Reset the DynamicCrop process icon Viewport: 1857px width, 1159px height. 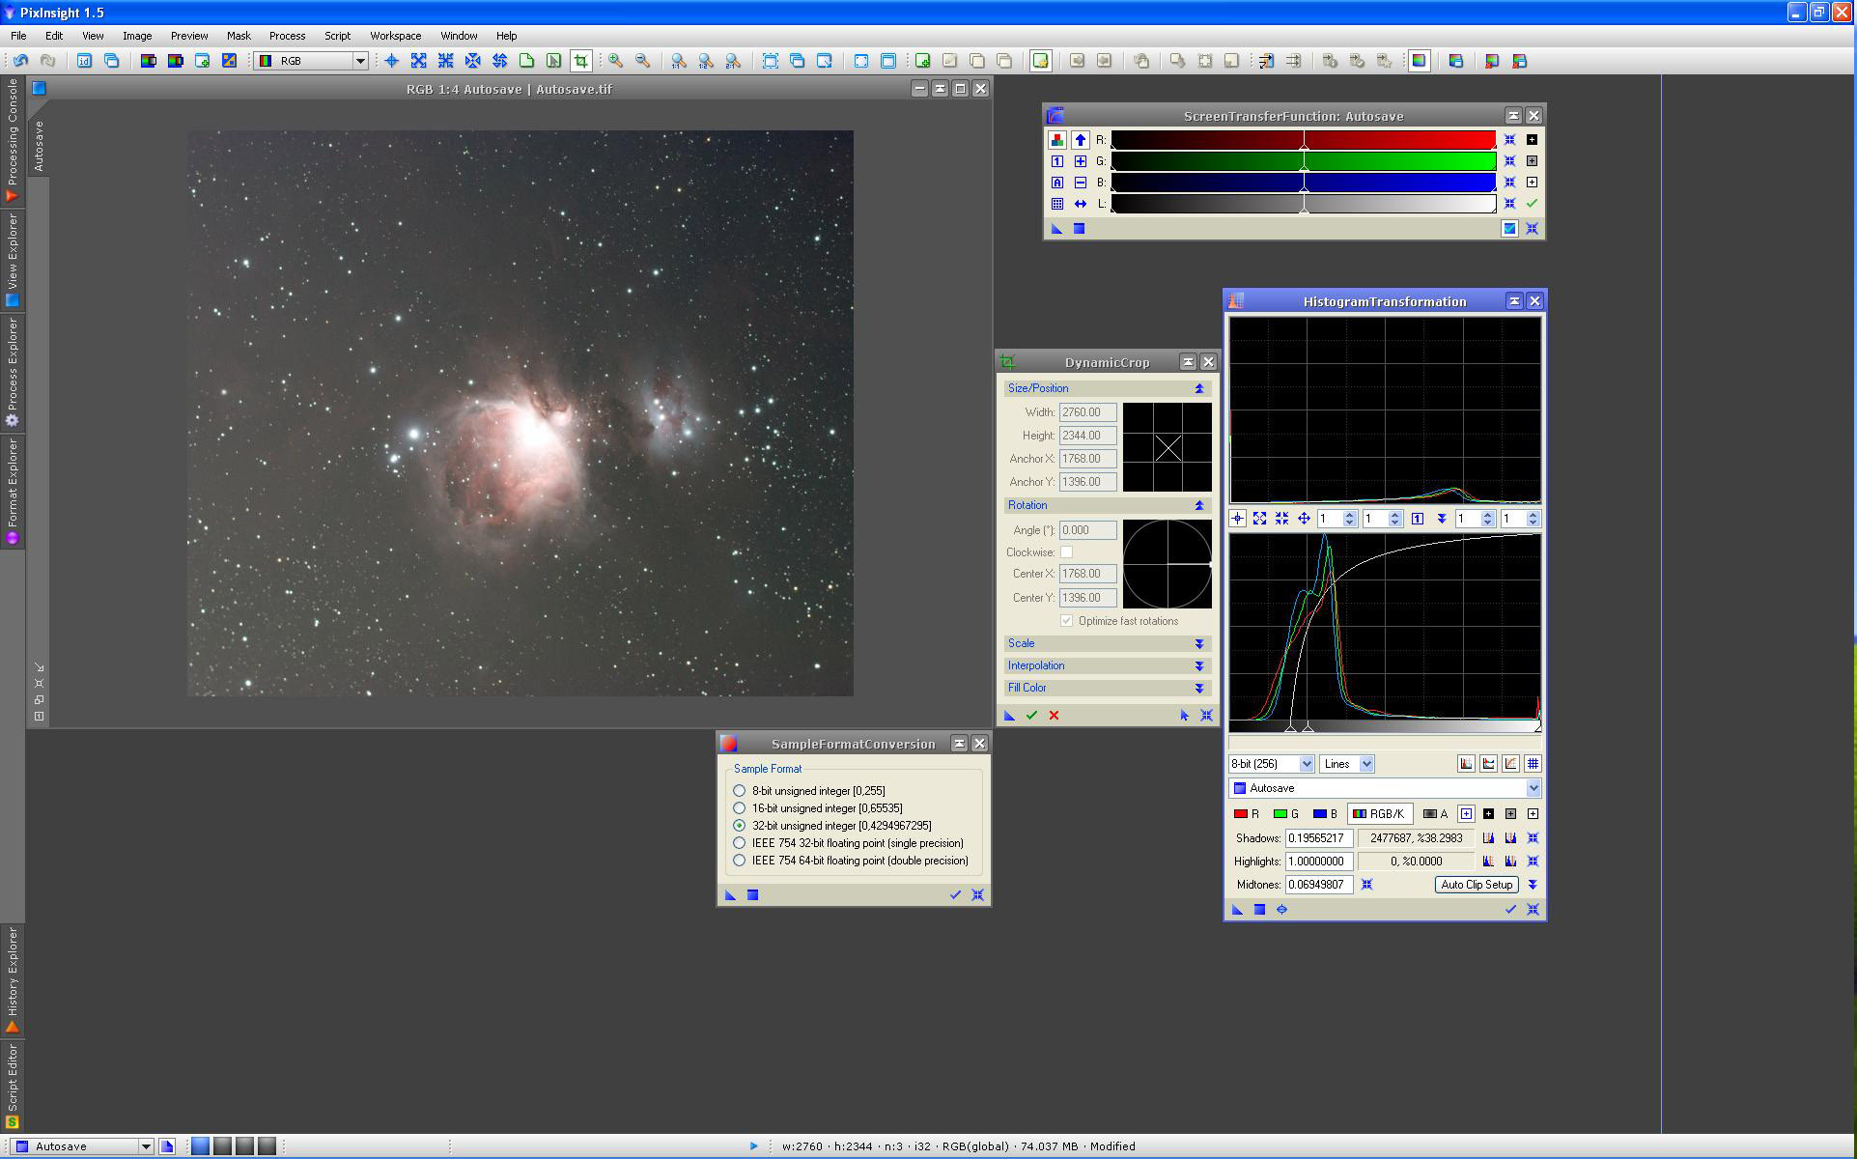(1206, 716)
